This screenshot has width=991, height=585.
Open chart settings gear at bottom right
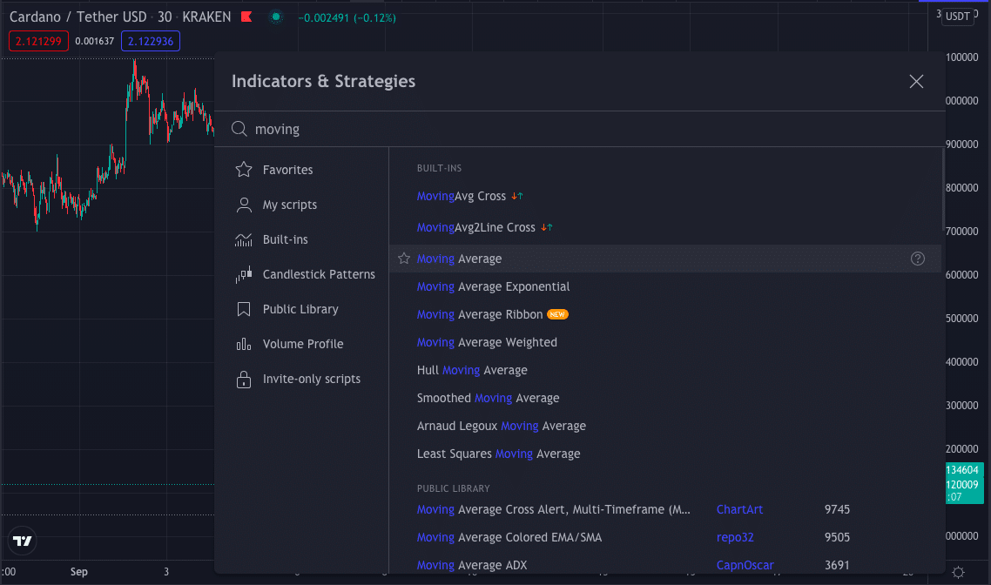click(x=958, y=572)
